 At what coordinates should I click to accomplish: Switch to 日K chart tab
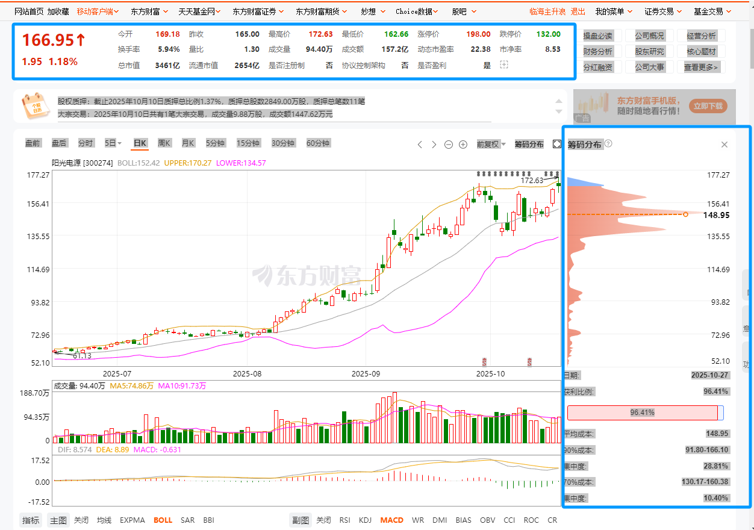[140, 143]
